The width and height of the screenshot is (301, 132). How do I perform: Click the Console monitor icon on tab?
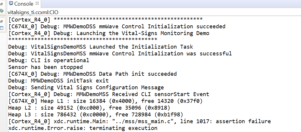(11, 4)
